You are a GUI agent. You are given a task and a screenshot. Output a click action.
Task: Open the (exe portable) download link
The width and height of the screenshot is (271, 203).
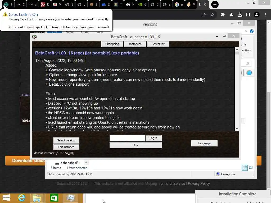click(125, 53)
